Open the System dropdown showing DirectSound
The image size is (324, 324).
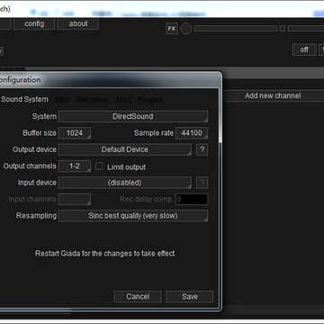[133, 116]
